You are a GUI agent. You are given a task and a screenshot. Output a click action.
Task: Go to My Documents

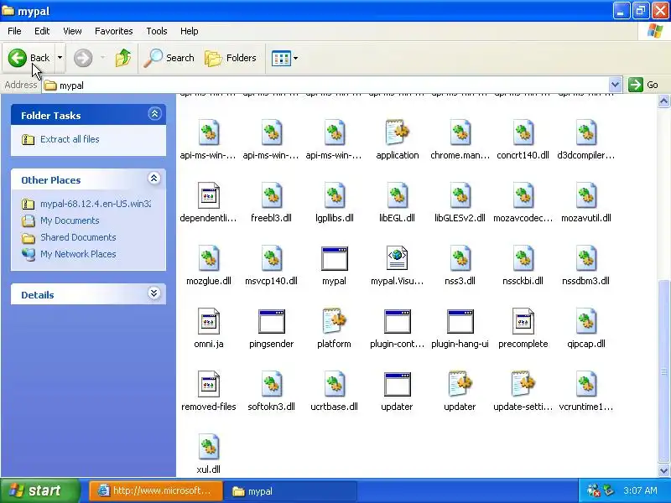click(70, 220)
